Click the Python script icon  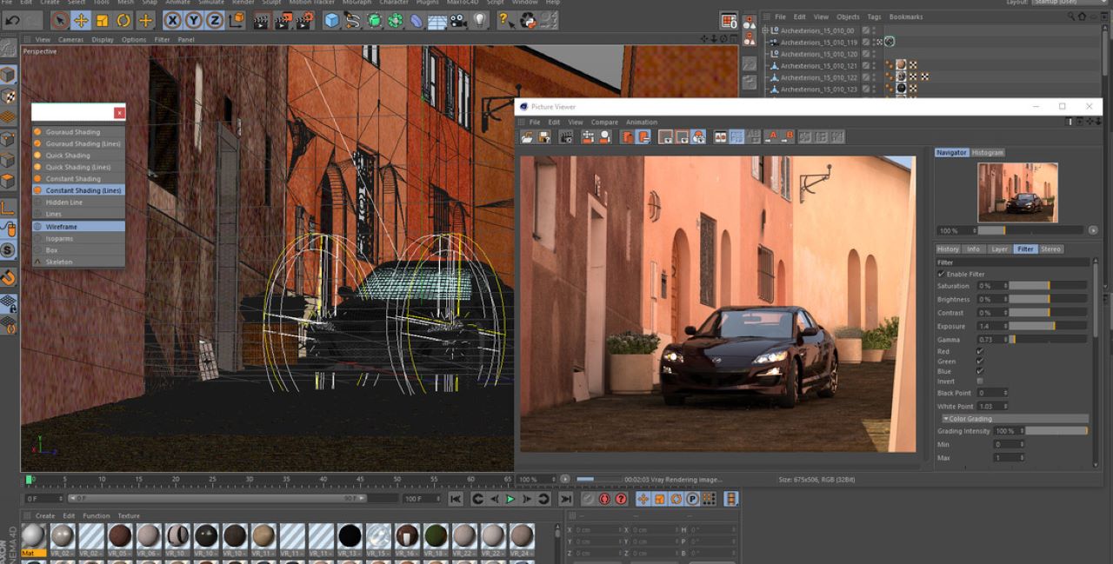click(528, 20)
